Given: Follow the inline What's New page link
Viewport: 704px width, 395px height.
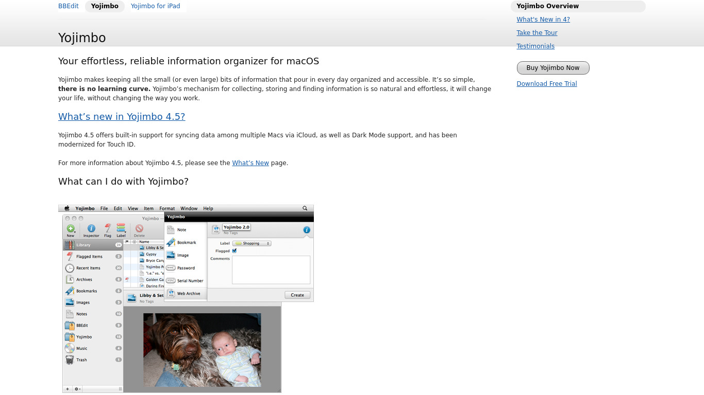Looking at the screenshot, I should (250, 163).
